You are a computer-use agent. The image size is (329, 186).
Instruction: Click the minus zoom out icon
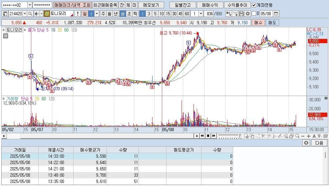click(303, 136)
